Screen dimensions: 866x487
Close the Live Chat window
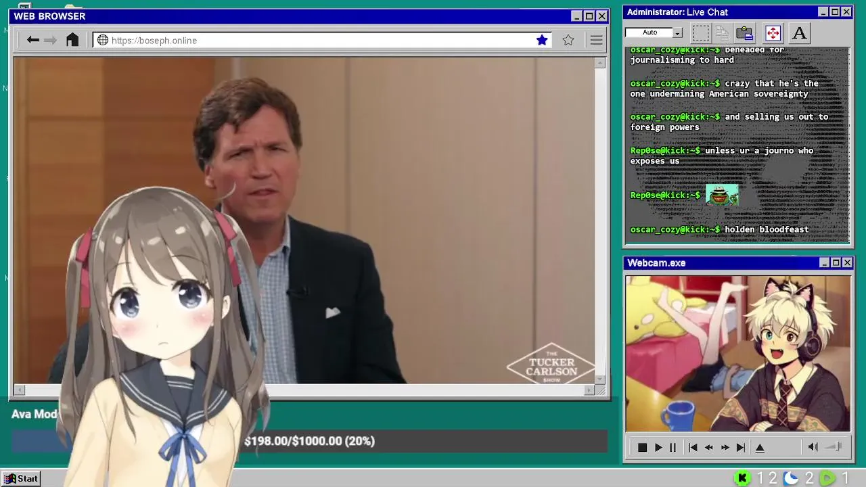(x=846, y=12)
